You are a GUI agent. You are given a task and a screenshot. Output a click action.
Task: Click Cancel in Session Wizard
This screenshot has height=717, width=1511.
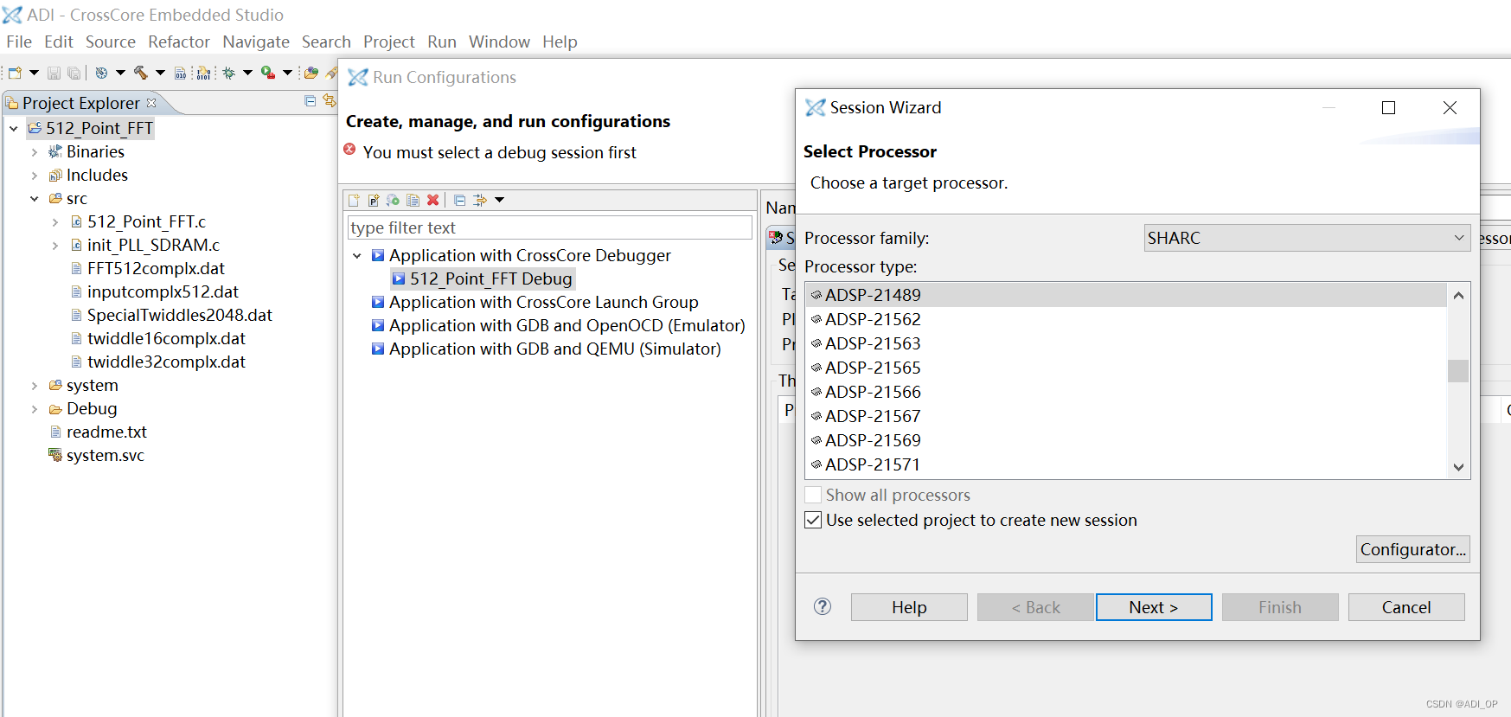pyautogui.click(x=1406, y=607)
